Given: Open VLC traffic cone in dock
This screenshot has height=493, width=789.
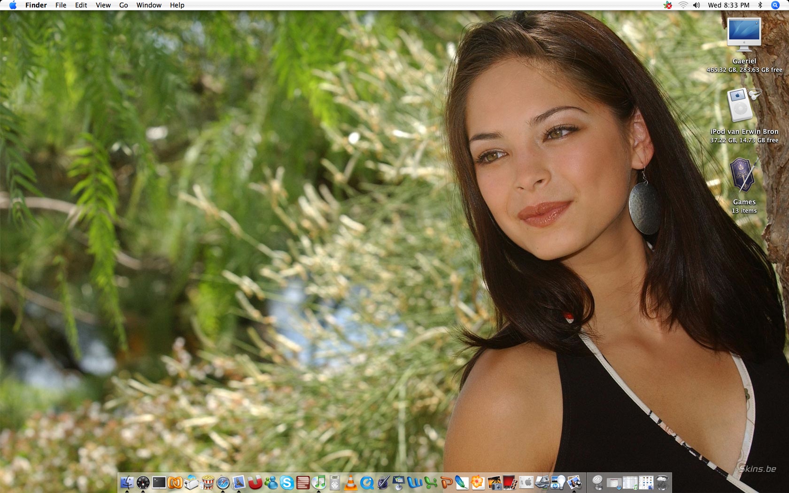Looking at the screenshot, I should click(350, 482).
